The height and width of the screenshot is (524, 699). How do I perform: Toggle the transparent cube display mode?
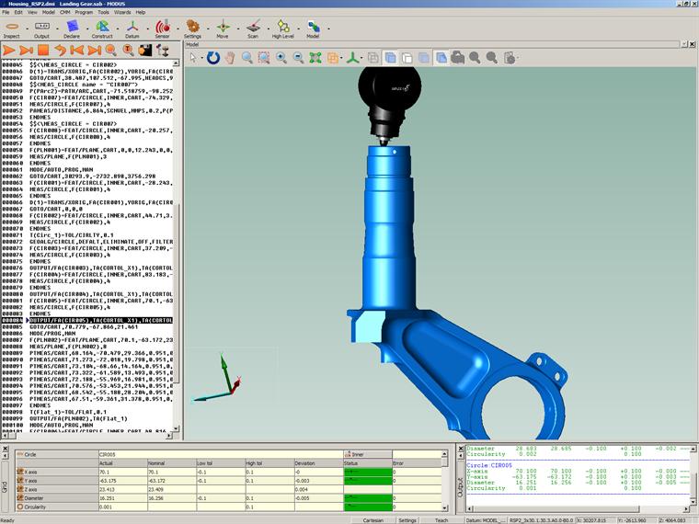pos(424,58)
